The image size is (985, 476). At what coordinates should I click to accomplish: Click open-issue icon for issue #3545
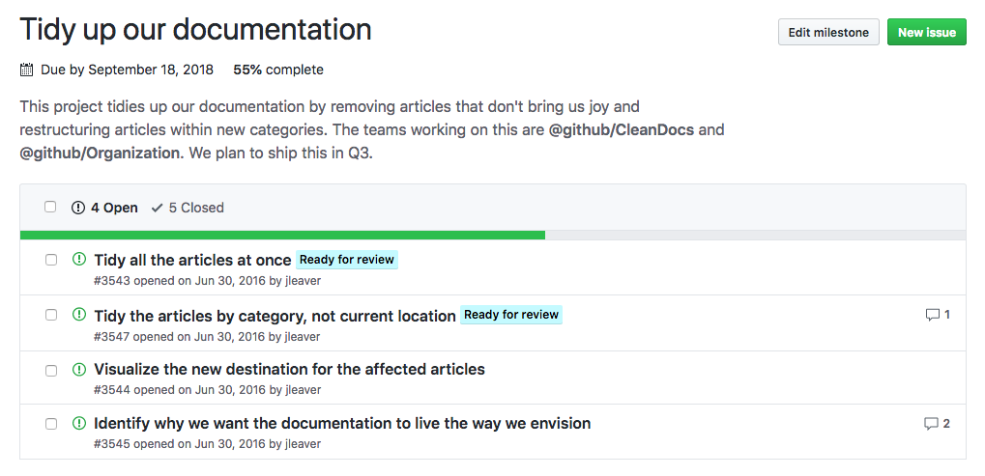79,423
